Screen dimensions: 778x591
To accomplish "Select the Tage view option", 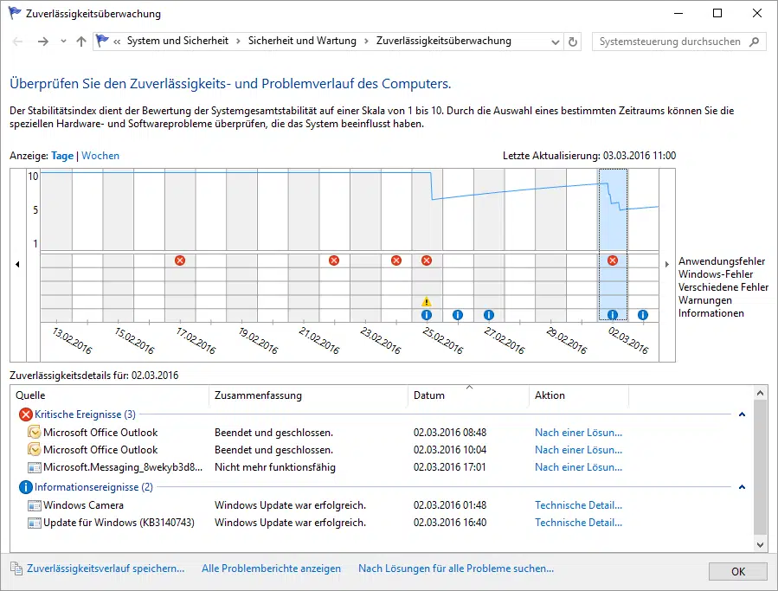I will click(x=62, y=156).
